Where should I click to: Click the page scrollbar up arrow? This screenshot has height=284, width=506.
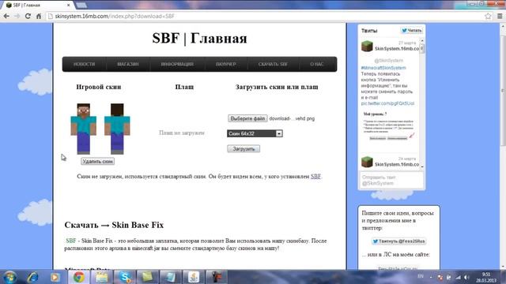coord(503,26)
